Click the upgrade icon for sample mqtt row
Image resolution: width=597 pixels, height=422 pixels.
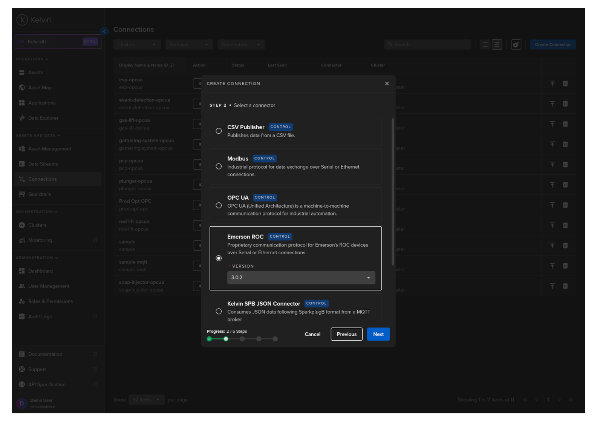pos(552,266)
